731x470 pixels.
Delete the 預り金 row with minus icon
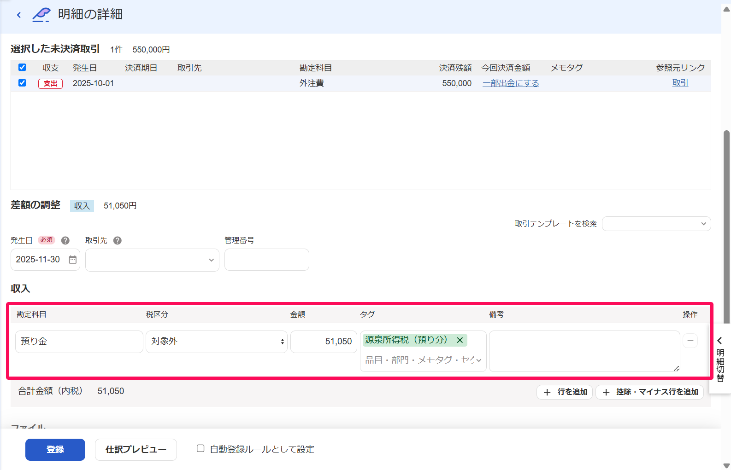pos(690,341)
